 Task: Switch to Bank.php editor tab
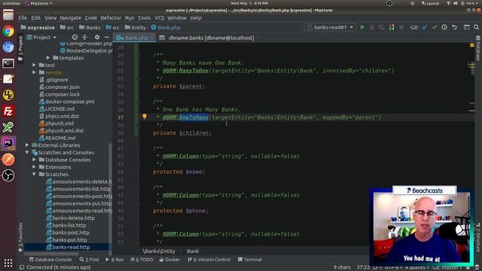pyautogui.click(x=134, y=38)
